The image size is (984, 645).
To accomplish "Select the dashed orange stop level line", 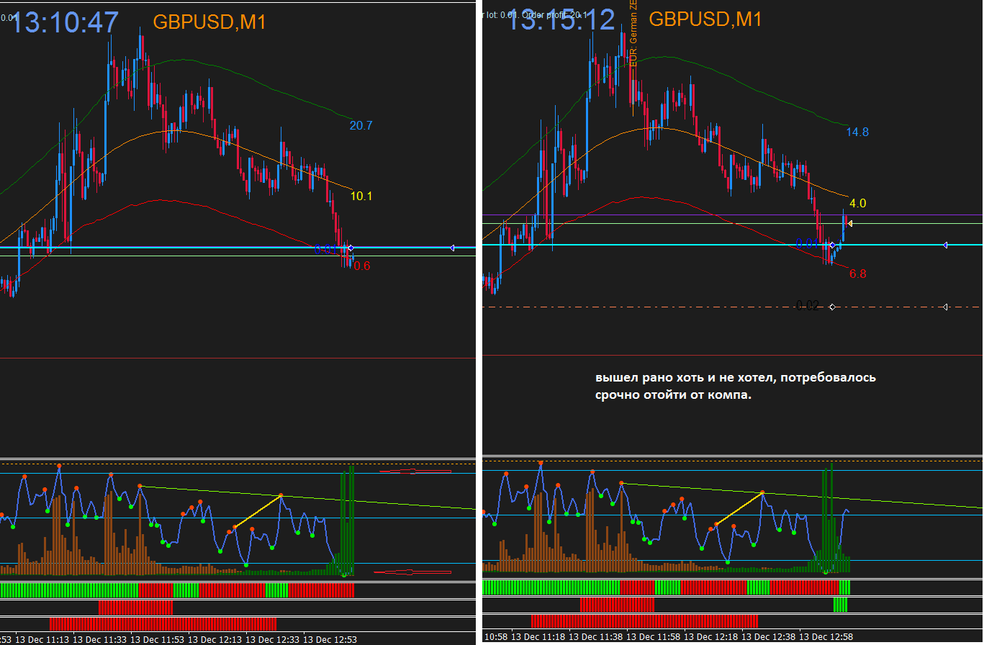I will (x=732, y=307).
